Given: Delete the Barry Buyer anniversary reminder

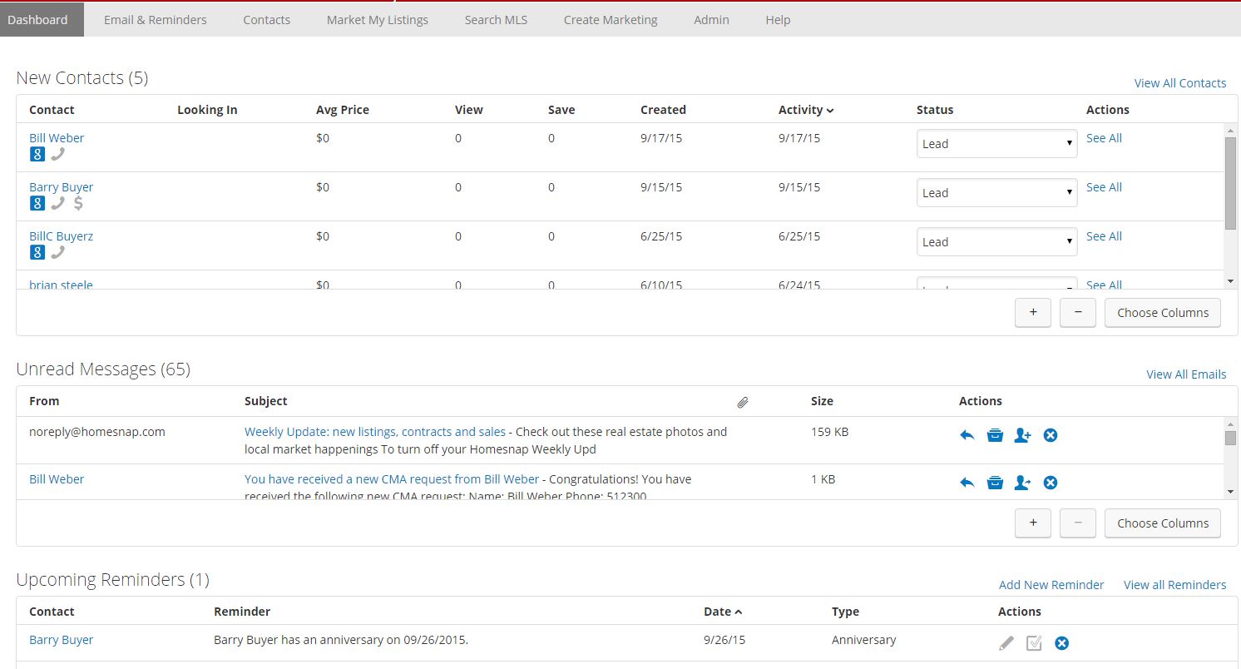Looking at the screenshot, I should [x=1062, y=643].
